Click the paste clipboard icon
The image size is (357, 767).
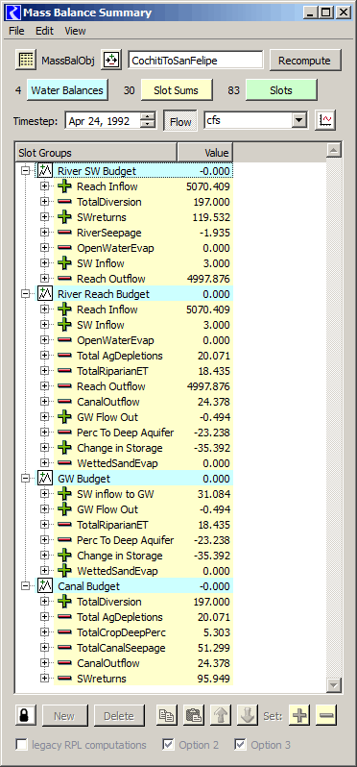pos(194,716)
